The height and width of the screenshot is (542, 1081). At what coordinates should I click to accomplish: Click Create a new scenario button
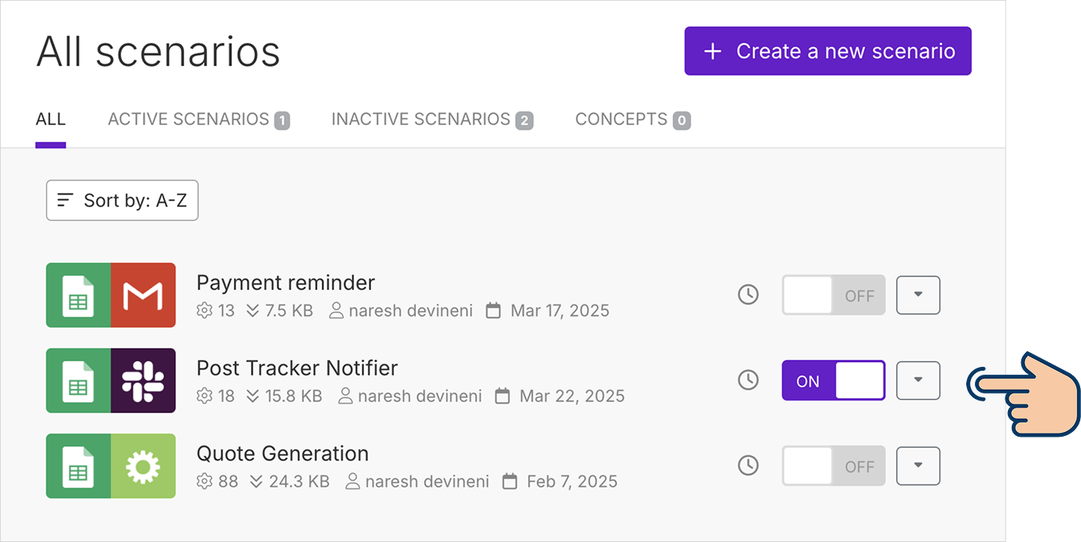click(x=828, y=52)
